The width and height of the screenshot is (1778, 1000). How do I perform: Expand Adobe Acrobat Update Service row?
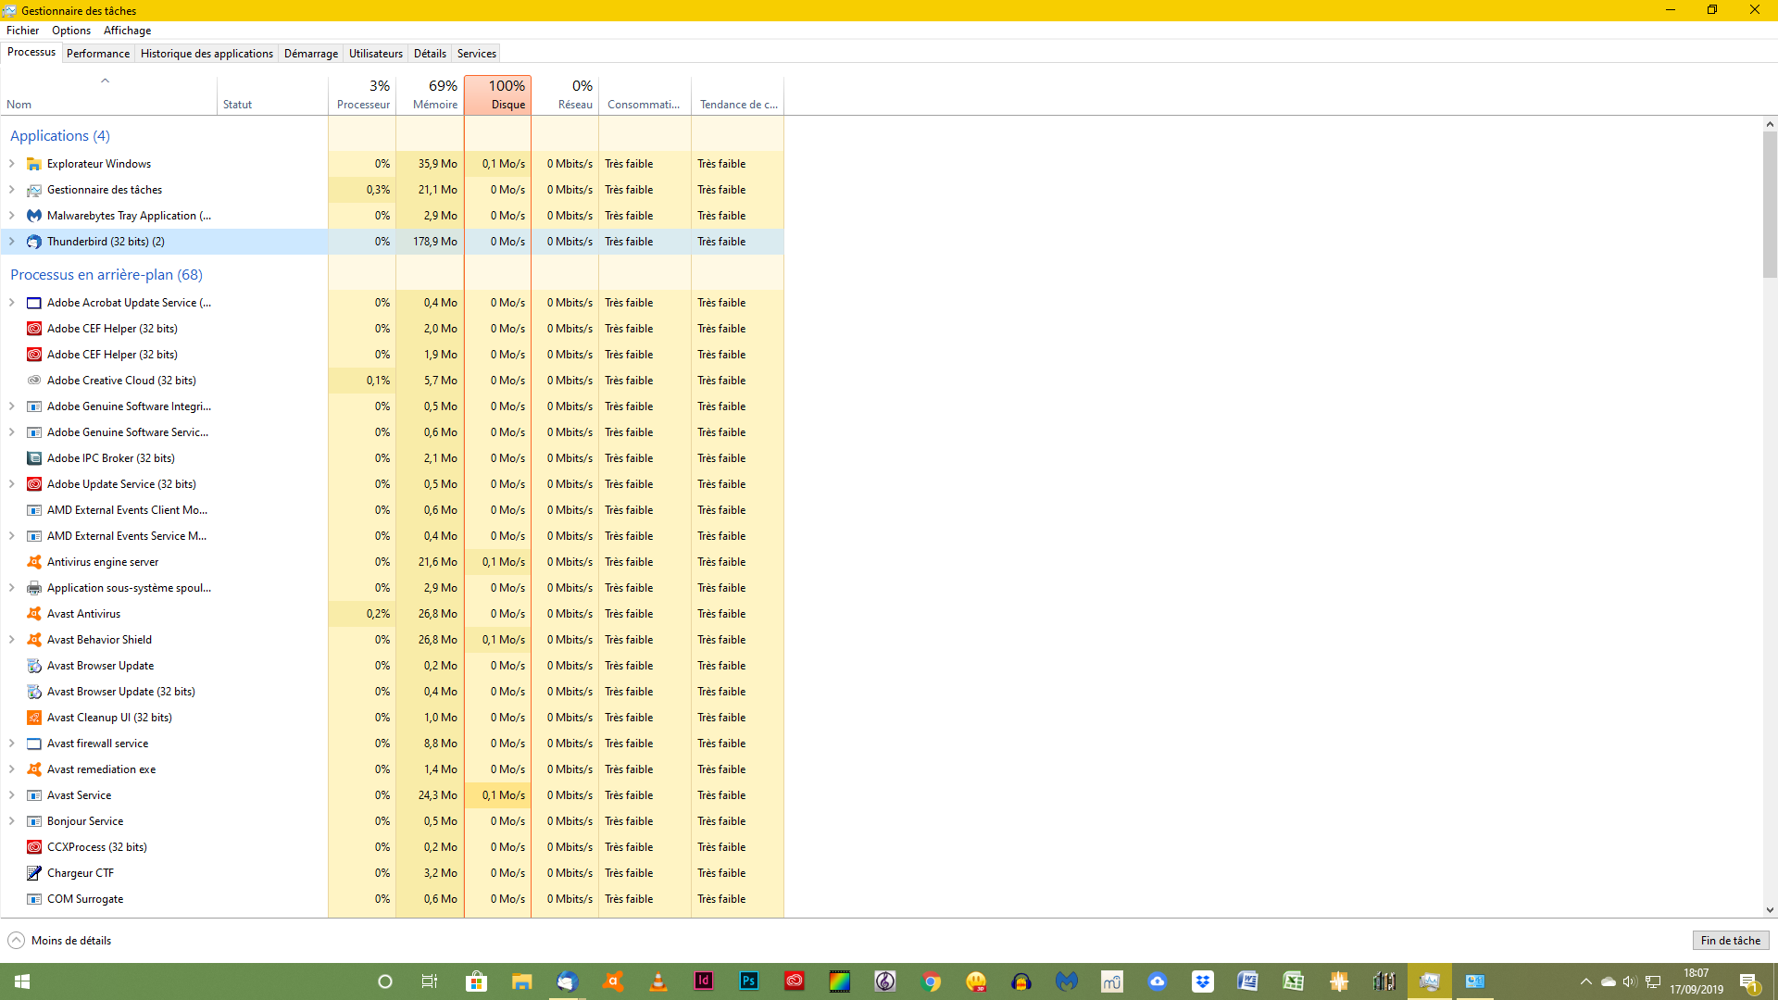(x=11, y=303)
